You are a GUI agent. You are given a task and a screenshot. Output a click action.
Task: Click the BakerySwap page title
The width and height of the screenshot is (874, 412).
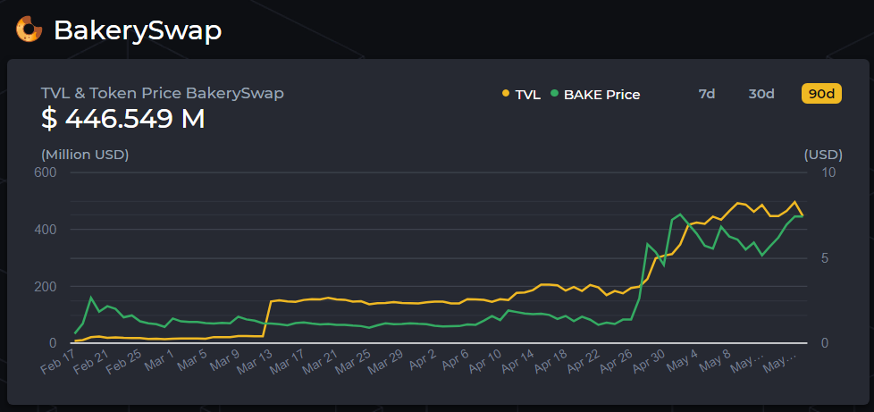click(x=138, y=30)
